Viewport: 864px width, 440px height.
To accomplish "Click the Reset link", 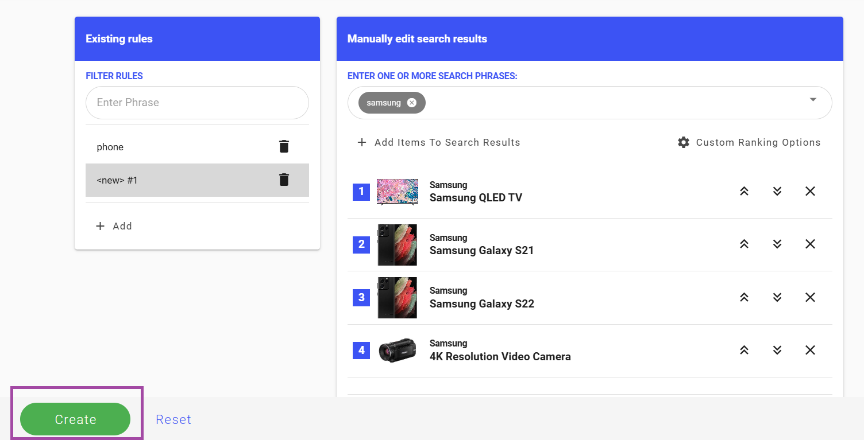I will 173,419.
